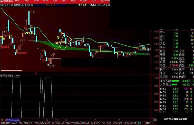The width and height of the screenshot is (194, 125).
Task: Choose the CCI indicator tab
Action: (103, 123)
